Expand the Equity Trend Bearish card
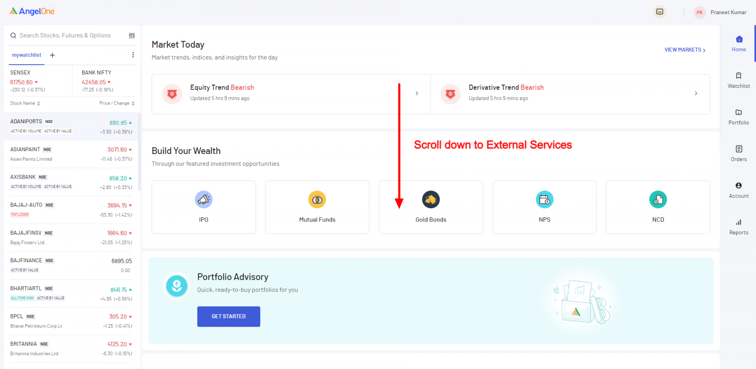Image resolution: width=756 pixels, height=369 pixels. click(x=416, y=94)
